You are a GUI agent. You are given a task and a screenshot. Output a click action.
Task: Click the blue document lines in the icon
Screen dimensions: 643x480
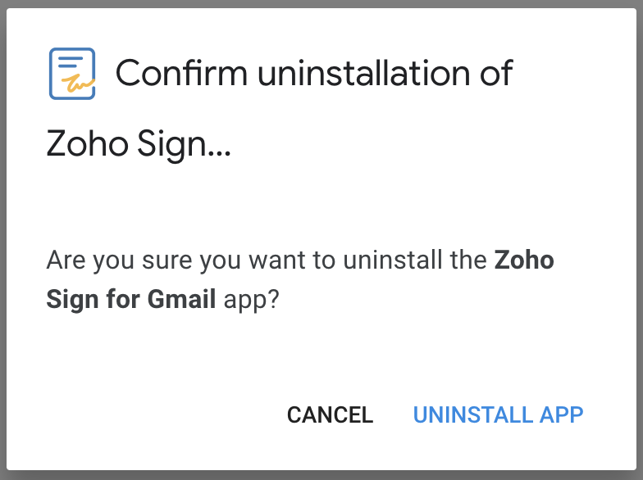[71, 63]
